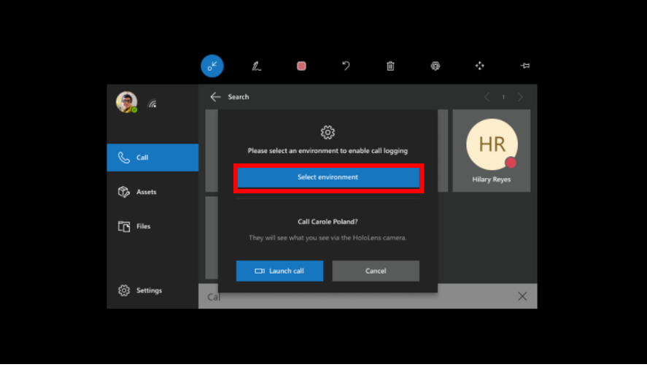Select the move window arrows icon
This screenshot has width=647, height=367.
[480, 66]
